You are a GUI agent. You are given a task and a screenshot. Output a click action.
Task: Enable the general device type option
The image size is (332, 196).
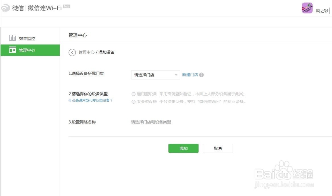(134, 94)
